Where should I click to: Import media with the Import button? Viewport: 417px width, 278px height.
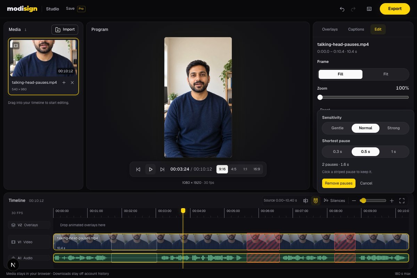click(x=65, y=30)
